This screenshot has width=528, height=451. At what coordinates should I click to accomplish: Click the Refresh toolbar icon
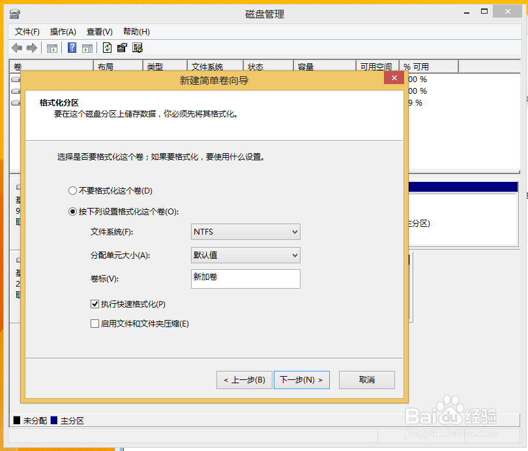106,47
